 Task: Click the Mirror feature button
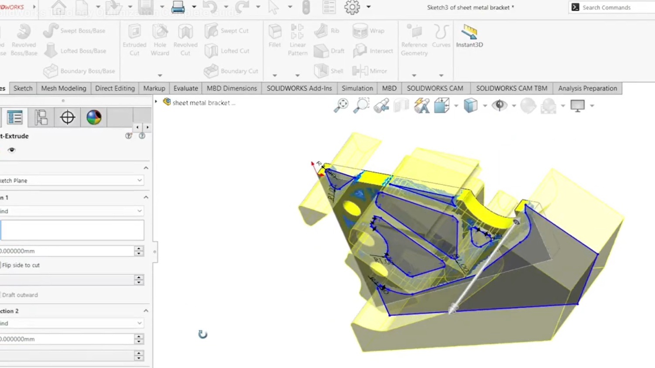point(370,71)
